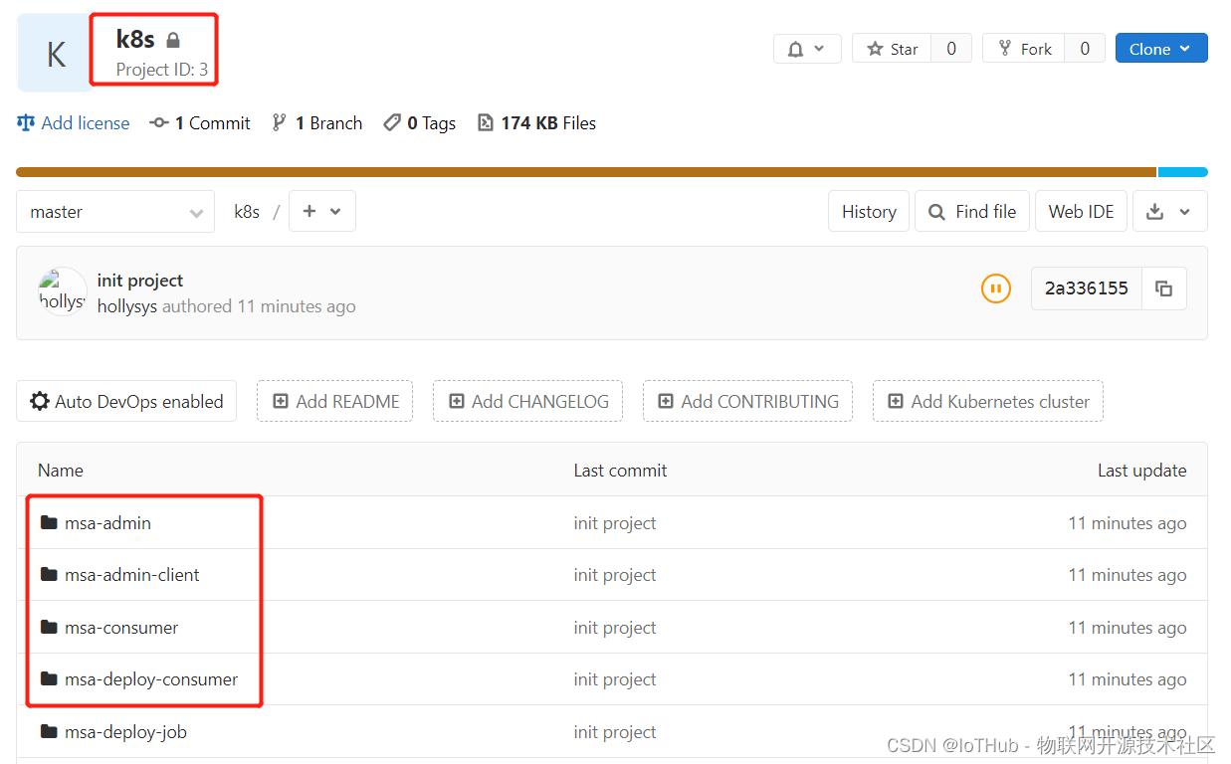Click the Project ID: 3 text
This screenshot has height=764, width=1231.
162,70
